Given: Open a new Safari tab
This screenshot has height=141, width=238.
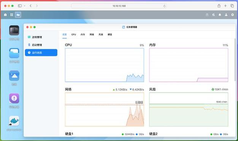Looking at the screenshot, I should tap(225, 6).
